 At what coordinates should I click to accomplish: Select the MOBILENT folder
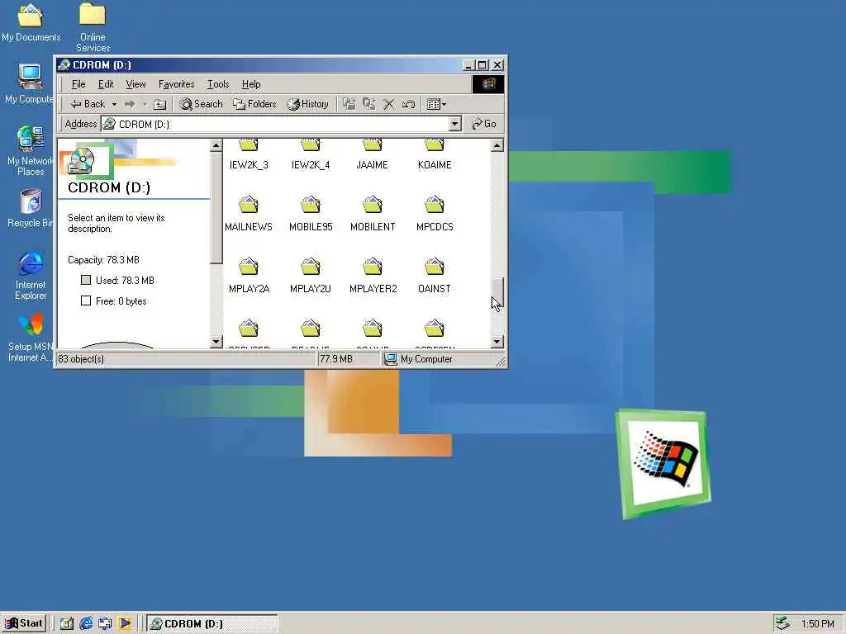pyautogui.click(x=373, y=213)
